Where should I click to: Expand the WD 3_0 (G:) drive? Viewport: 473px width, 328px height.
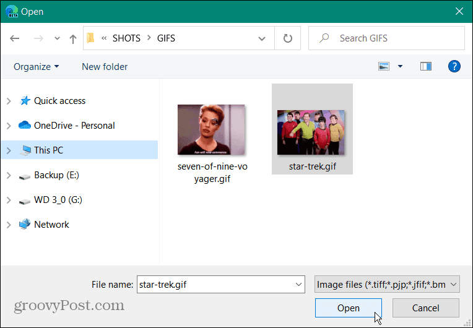tap(9, 200)
